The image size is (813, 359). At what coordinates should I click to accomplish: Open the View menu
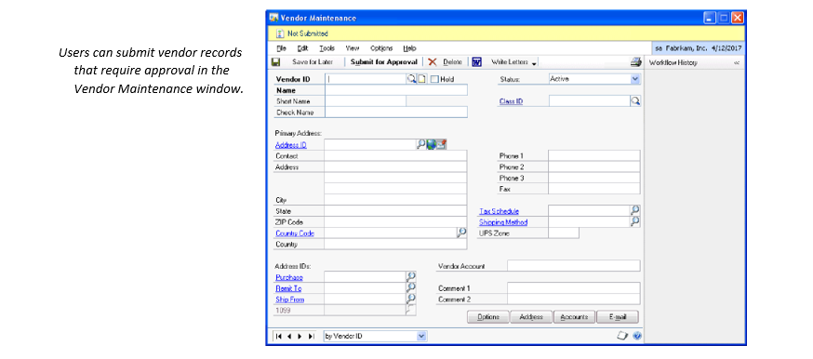(353, 48)
